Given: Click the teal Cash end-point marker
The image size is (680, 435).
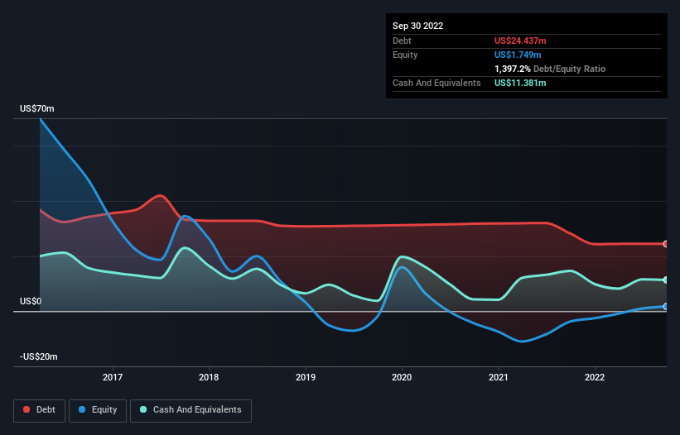Looking at the screenshot, I should pos(666,280).
